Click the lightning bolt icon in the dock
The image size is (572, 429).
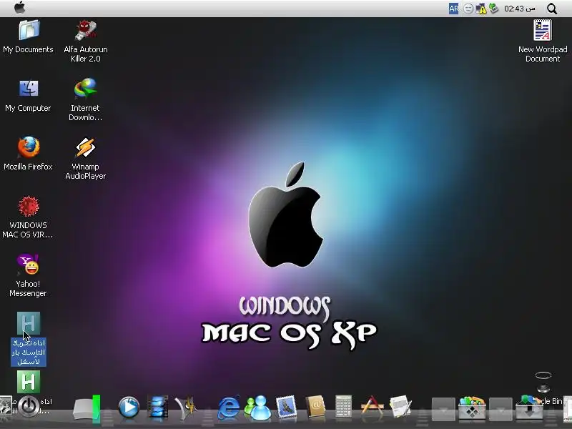(x=186, y=407)
